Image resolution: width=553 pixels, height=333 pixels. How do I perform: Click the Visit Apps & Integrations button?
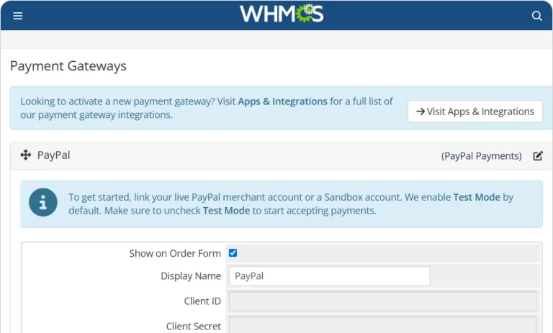[475, 111]
